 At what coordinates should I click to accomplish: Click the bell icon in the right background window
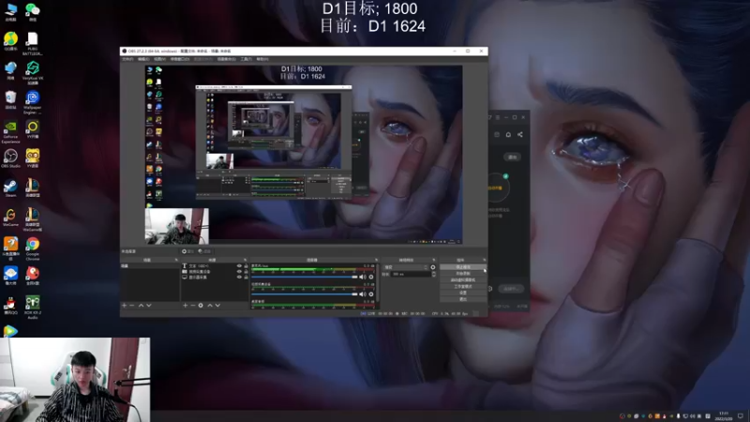point(508,134)
